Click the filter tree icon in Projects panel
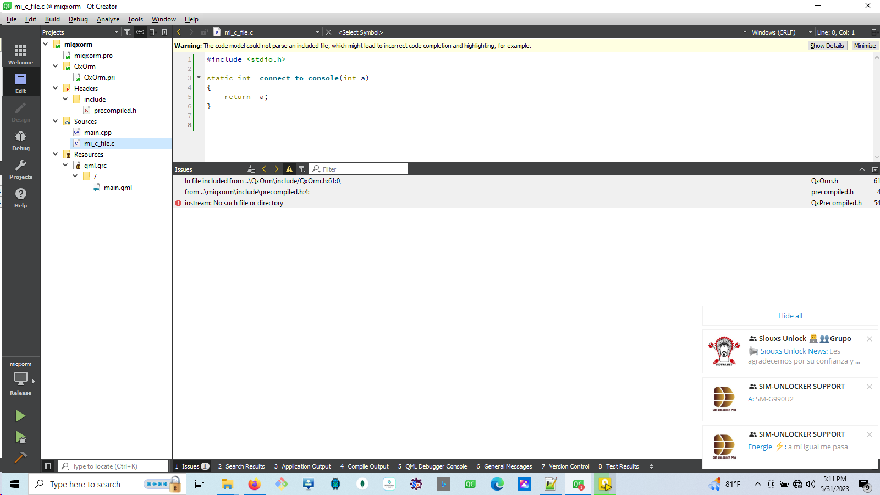The image size is (880, 495). [128, 32]
